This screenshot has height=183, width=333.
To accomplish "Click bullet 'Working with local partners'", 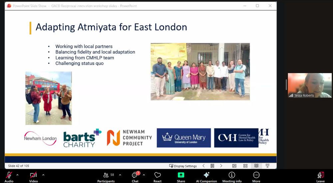I will pos(84,46).
